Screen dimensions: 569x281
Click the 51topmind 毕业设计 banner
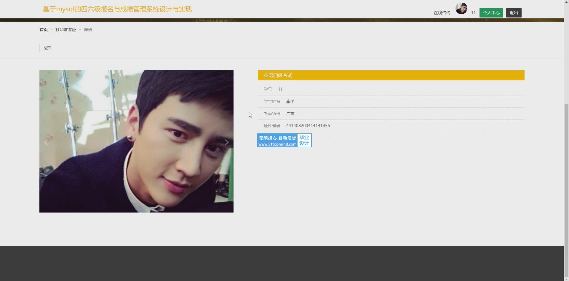[x=284, y=140]
